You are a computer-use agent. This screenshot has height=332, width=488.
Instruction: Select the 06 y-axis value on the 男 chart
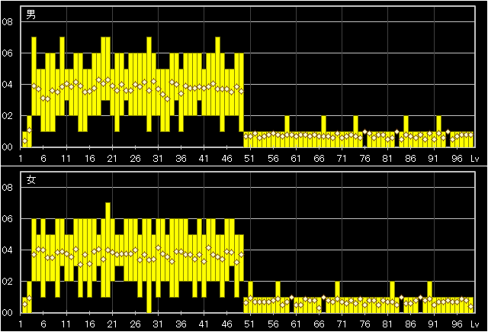pyautogui.click(x=7, y=53)
